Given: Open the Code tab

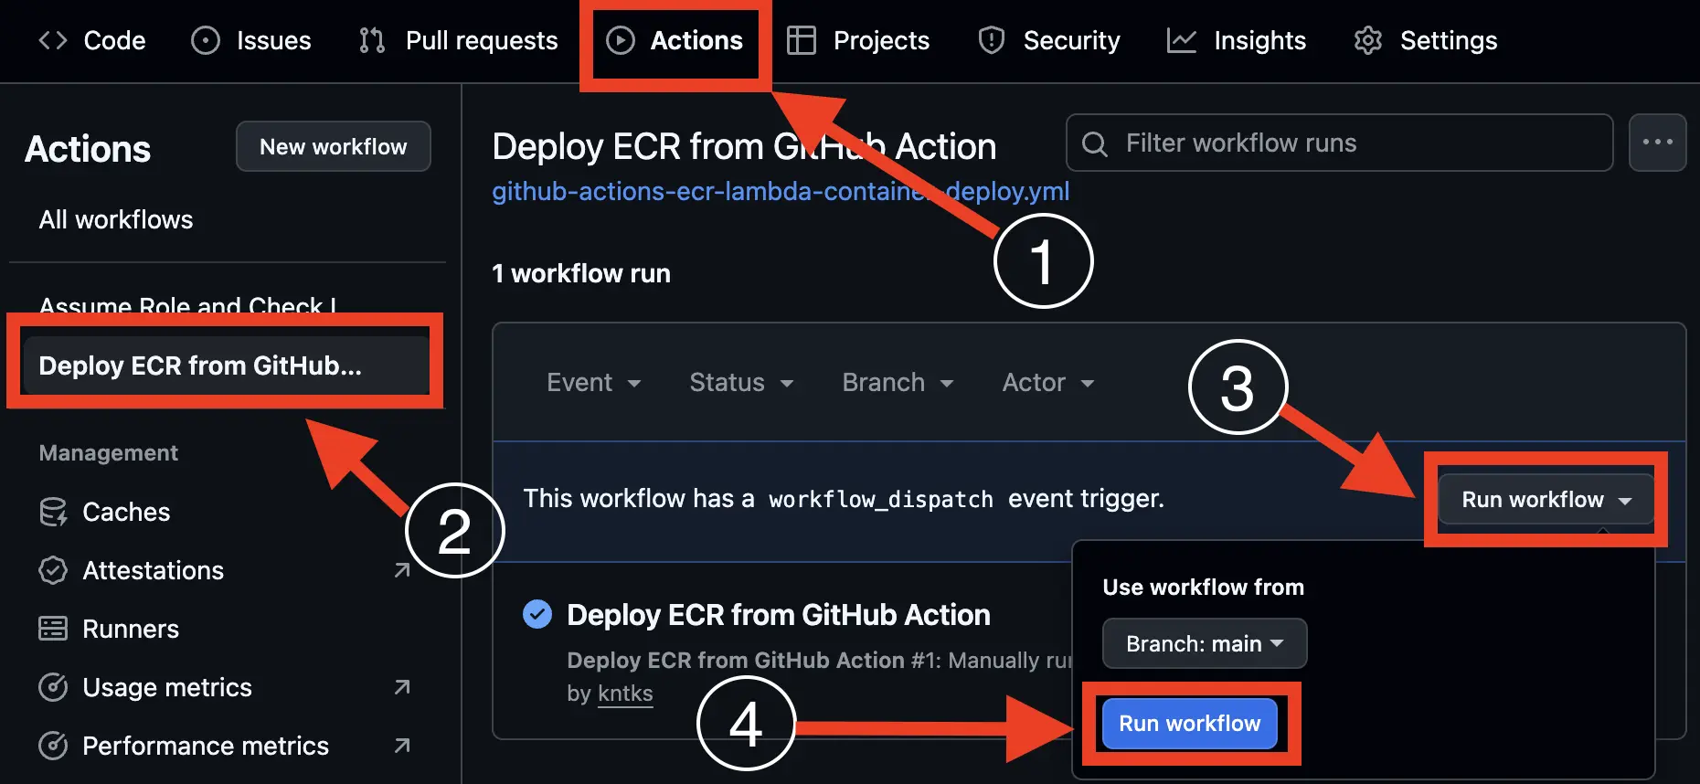Looking at the screenshot, I should (x=91, y=40).
